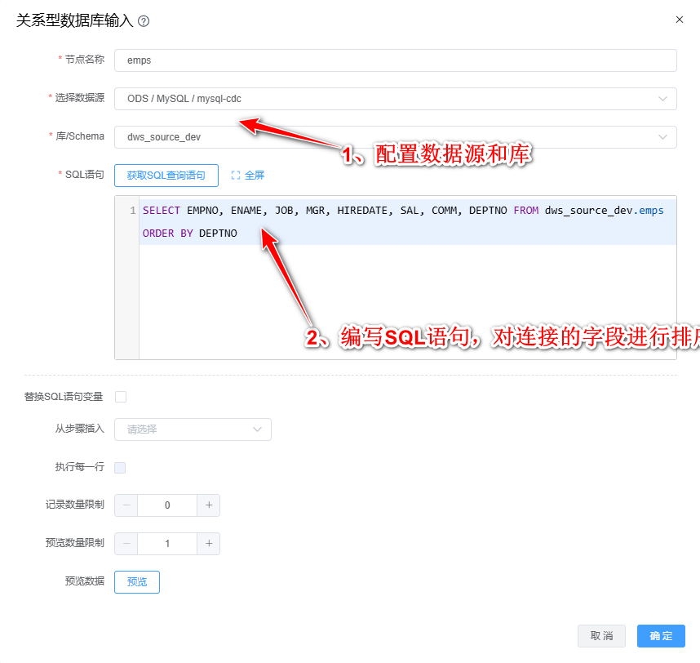
Task: Decrease the 预览数量限制 value with minus
Action: (x=126, y=544)
